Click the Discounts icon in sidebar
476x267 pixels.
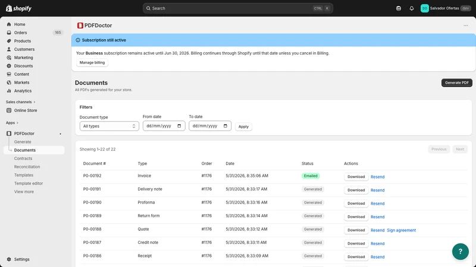point(9,66)
